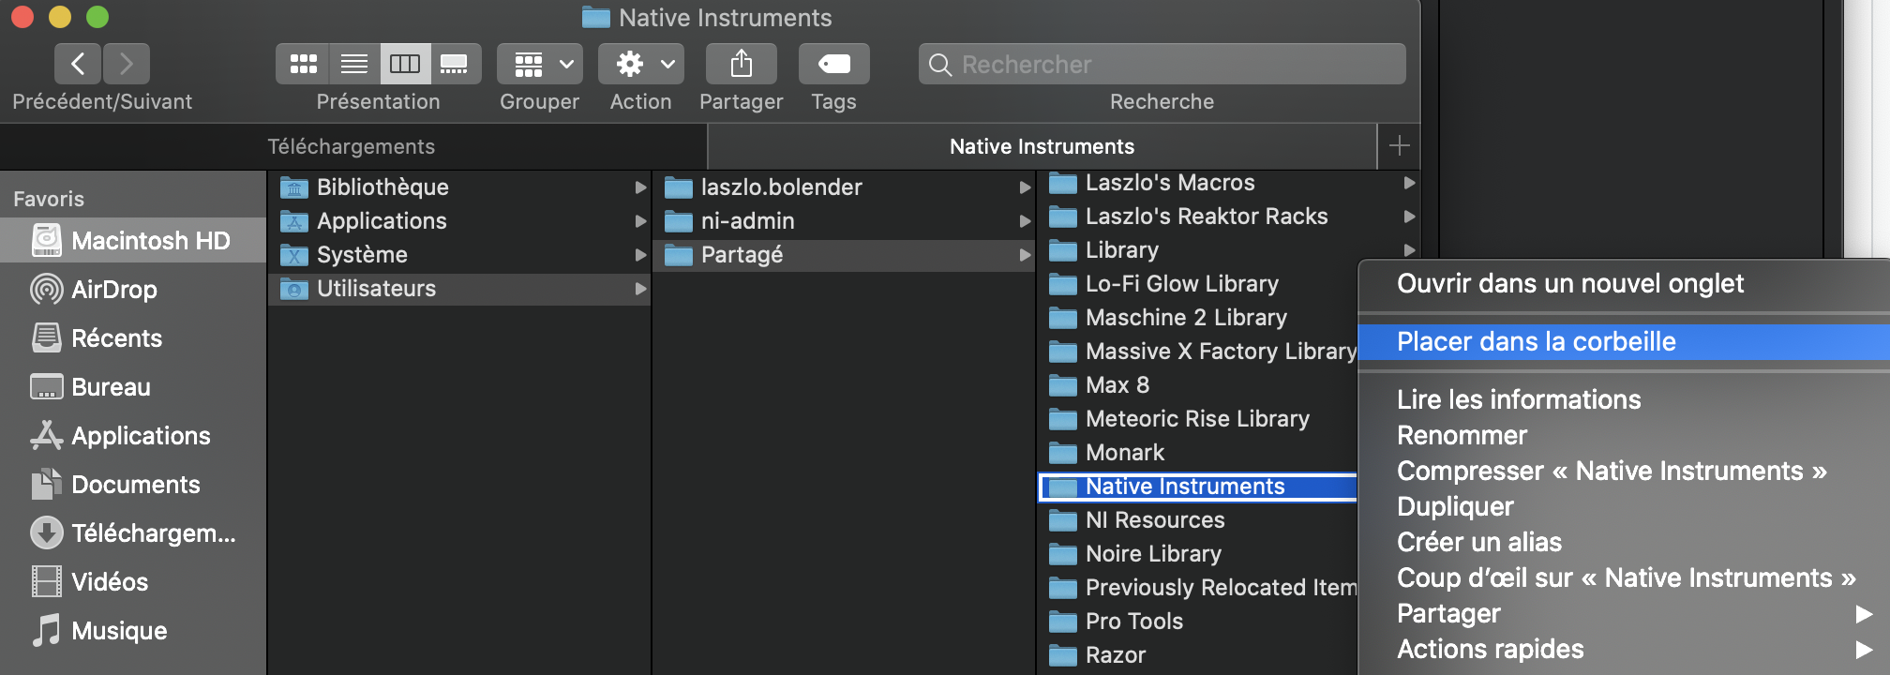Expand the Utilisateurs row arrow
Image resolution: width=1890 pixels, height=675 pixels.
pos(640,289)
